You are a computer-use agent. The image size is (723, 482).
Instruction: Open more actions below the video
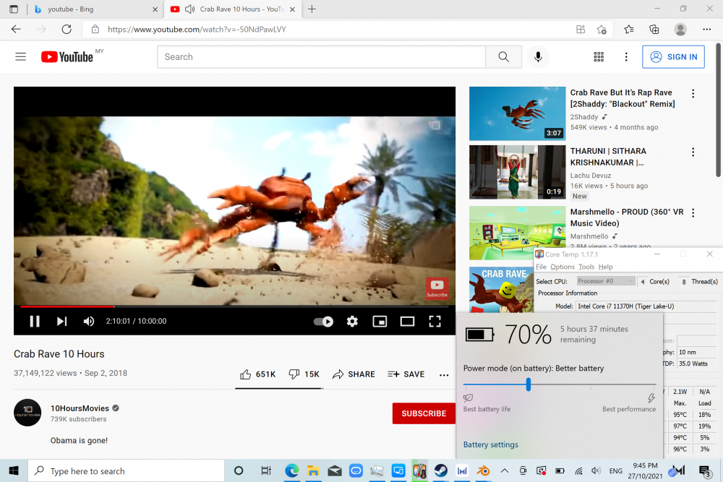[x=444, y=375]
